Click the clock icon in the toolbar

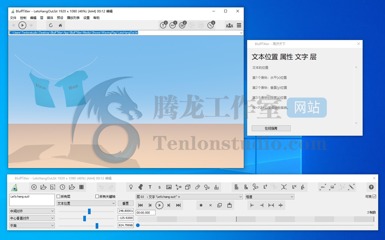coord(62,187)
